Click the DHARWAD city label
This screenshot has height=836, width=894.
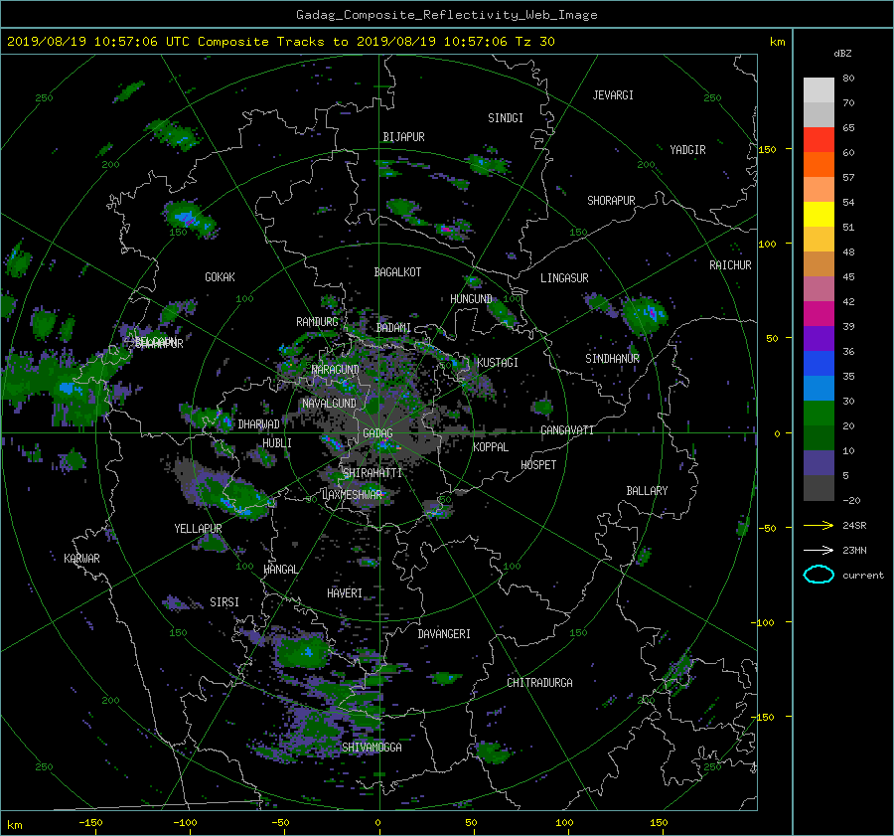pyautogui.click(x=259, y=424)
